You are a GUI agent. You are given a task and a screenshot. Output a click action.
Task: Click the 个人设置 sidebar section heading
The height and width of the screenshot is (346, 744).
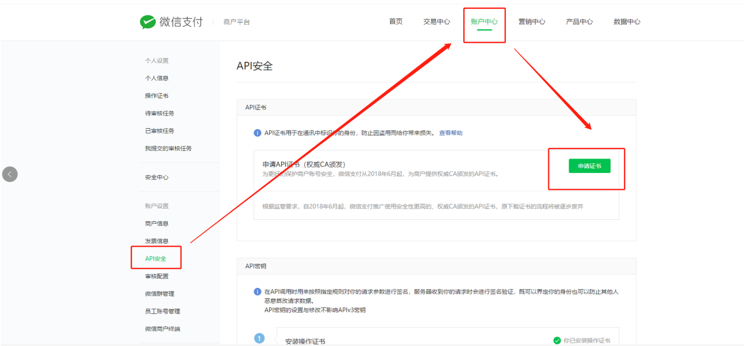pos(157,61)
